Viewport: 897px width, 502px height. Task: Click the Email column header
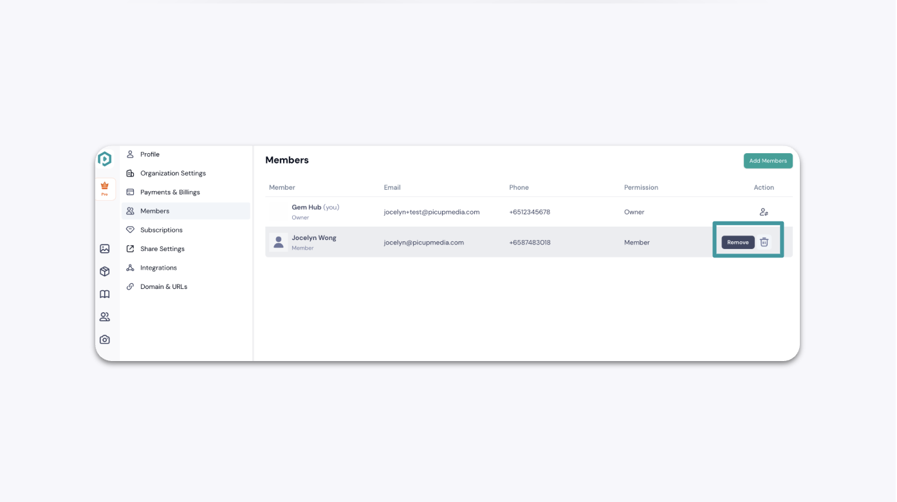pyautogui.click(x=393, y=187)
